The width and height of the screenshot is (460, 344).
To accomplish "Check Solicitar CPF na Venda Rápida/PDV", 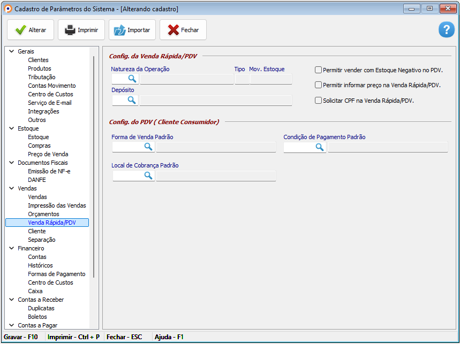I will [318, 100].
